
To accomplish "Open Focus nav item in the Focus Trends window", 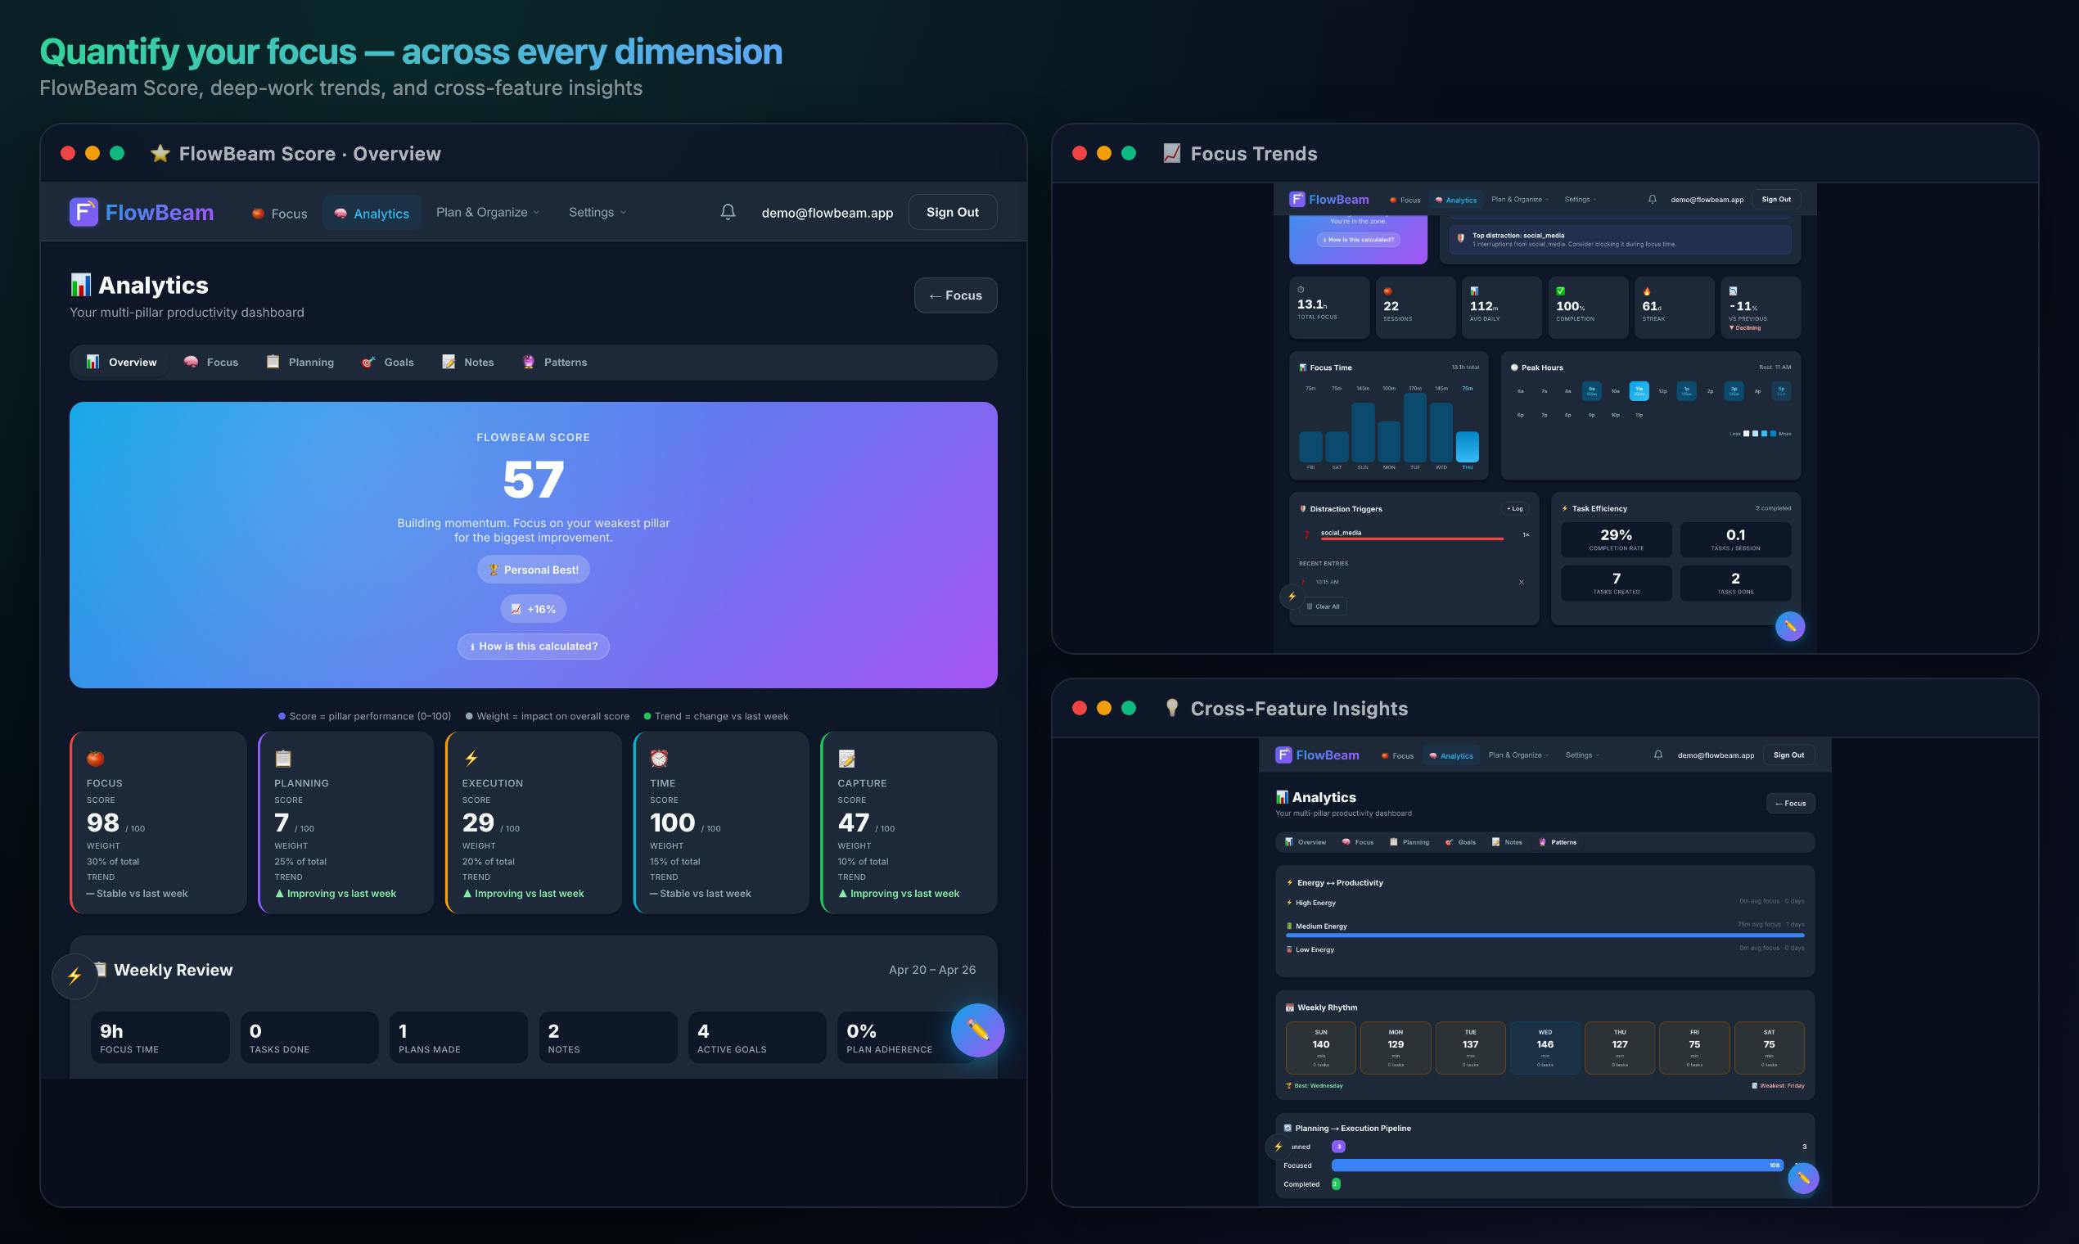I will tap(1405, 200).
